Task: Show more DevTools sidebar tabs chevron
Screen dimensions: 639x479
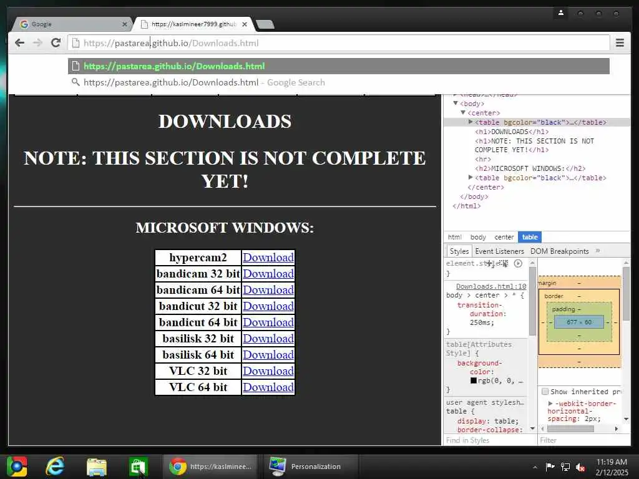Action: pyautogui.click(x=598, y=251)
